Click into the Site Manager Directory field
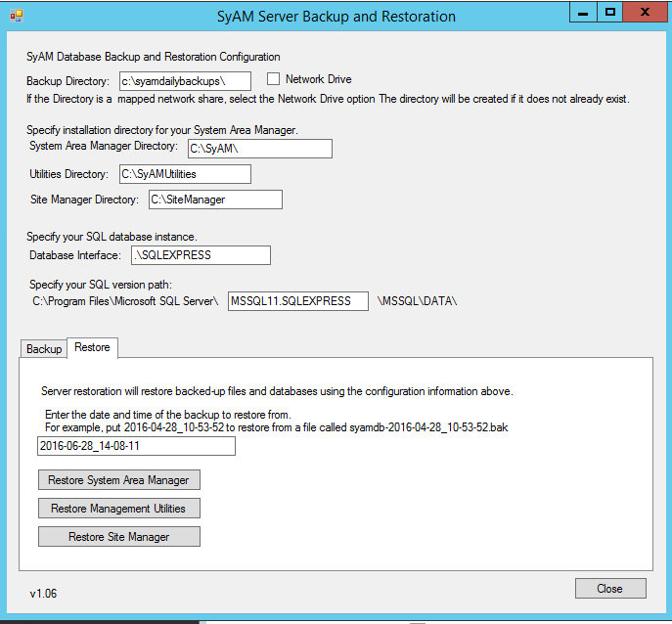Screen dimensions: 672x624 [x=215, y=200]
